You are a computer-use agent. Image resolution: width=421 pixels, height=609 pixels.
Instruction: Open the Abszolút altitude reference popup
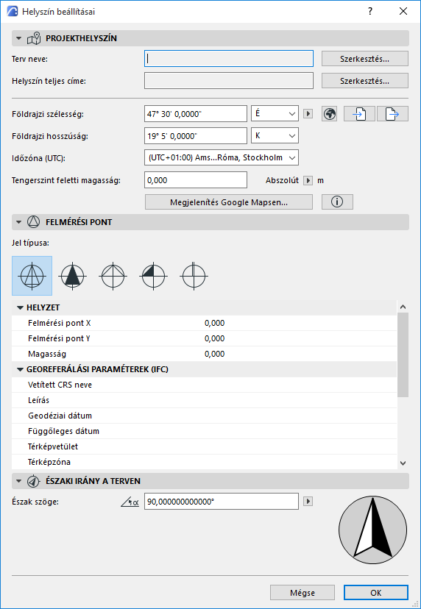tap(308, 181)
